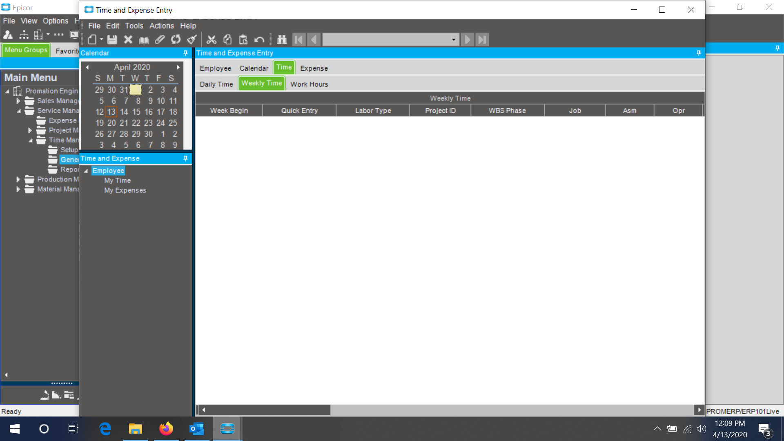
Task: Collapse the Employee tree node
Action: [x=86, y=171]
